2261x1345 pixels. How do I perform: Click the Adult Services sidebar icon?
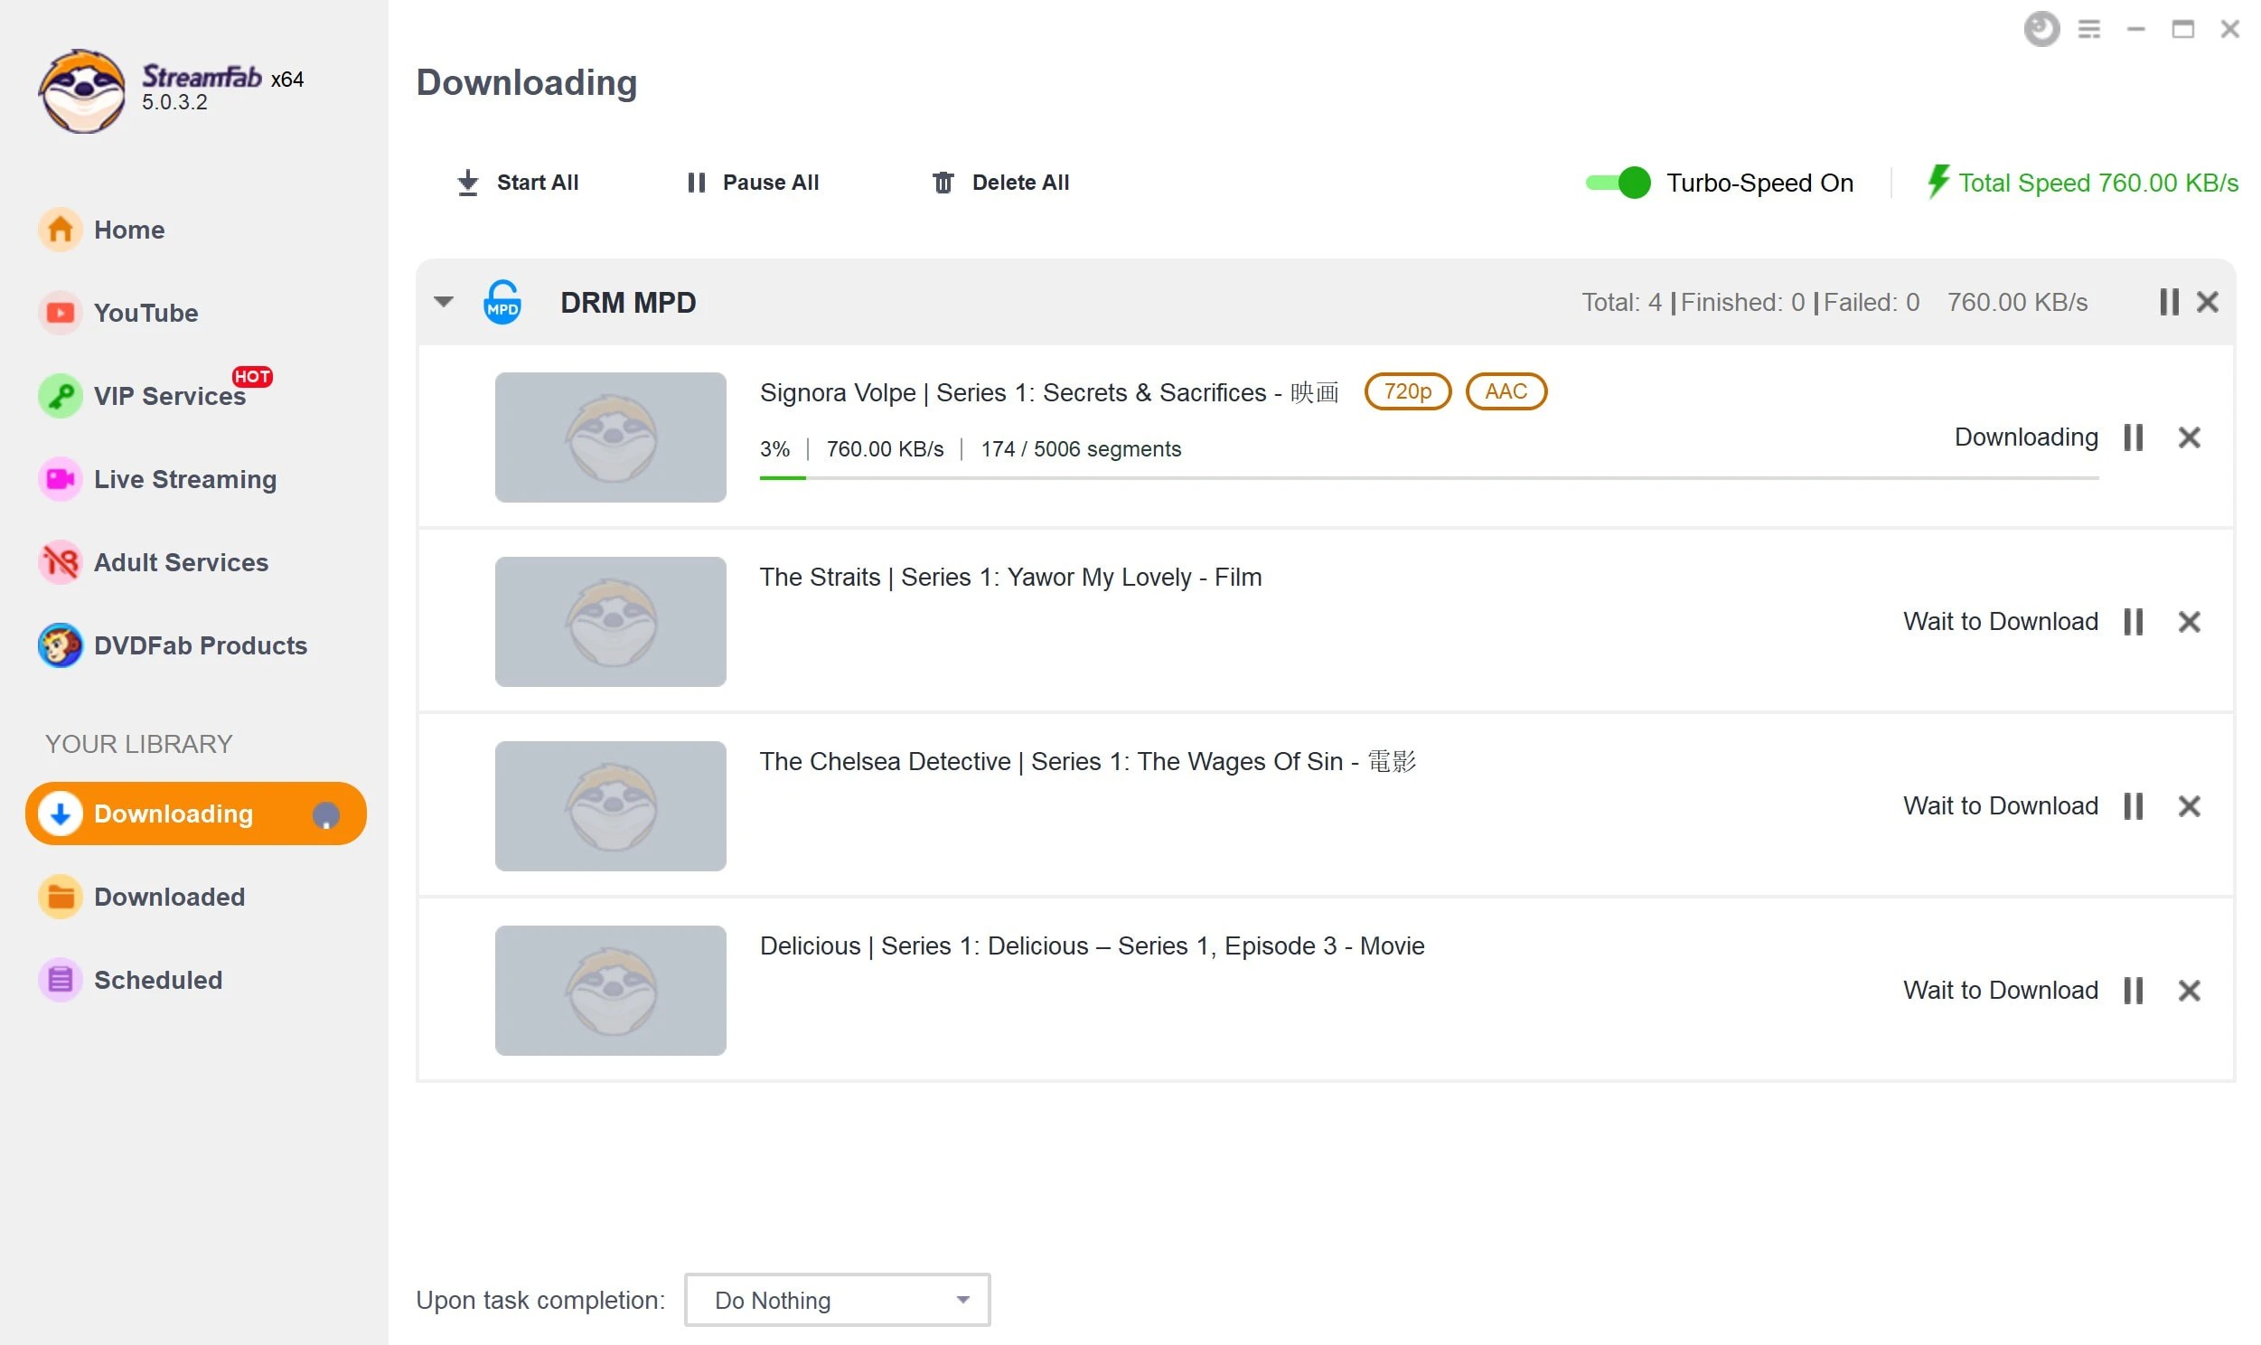(60, 562)
